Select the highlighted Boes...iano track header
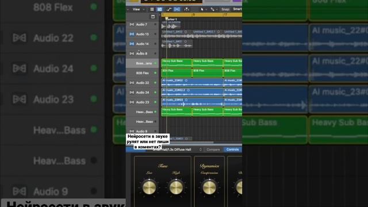Image resolution: width=368 pixels, height=207 pixels. click(142, 63)
